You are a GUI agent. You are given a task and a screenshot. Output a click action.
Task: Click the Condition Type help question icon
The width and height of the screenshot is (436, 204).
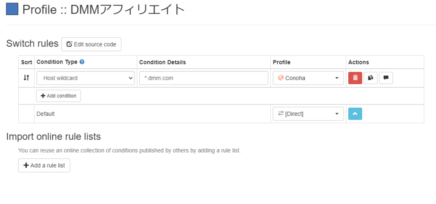click(82, 62)
